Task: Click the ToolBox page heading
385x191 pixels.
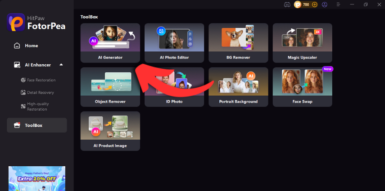Action: coord(89,17)
